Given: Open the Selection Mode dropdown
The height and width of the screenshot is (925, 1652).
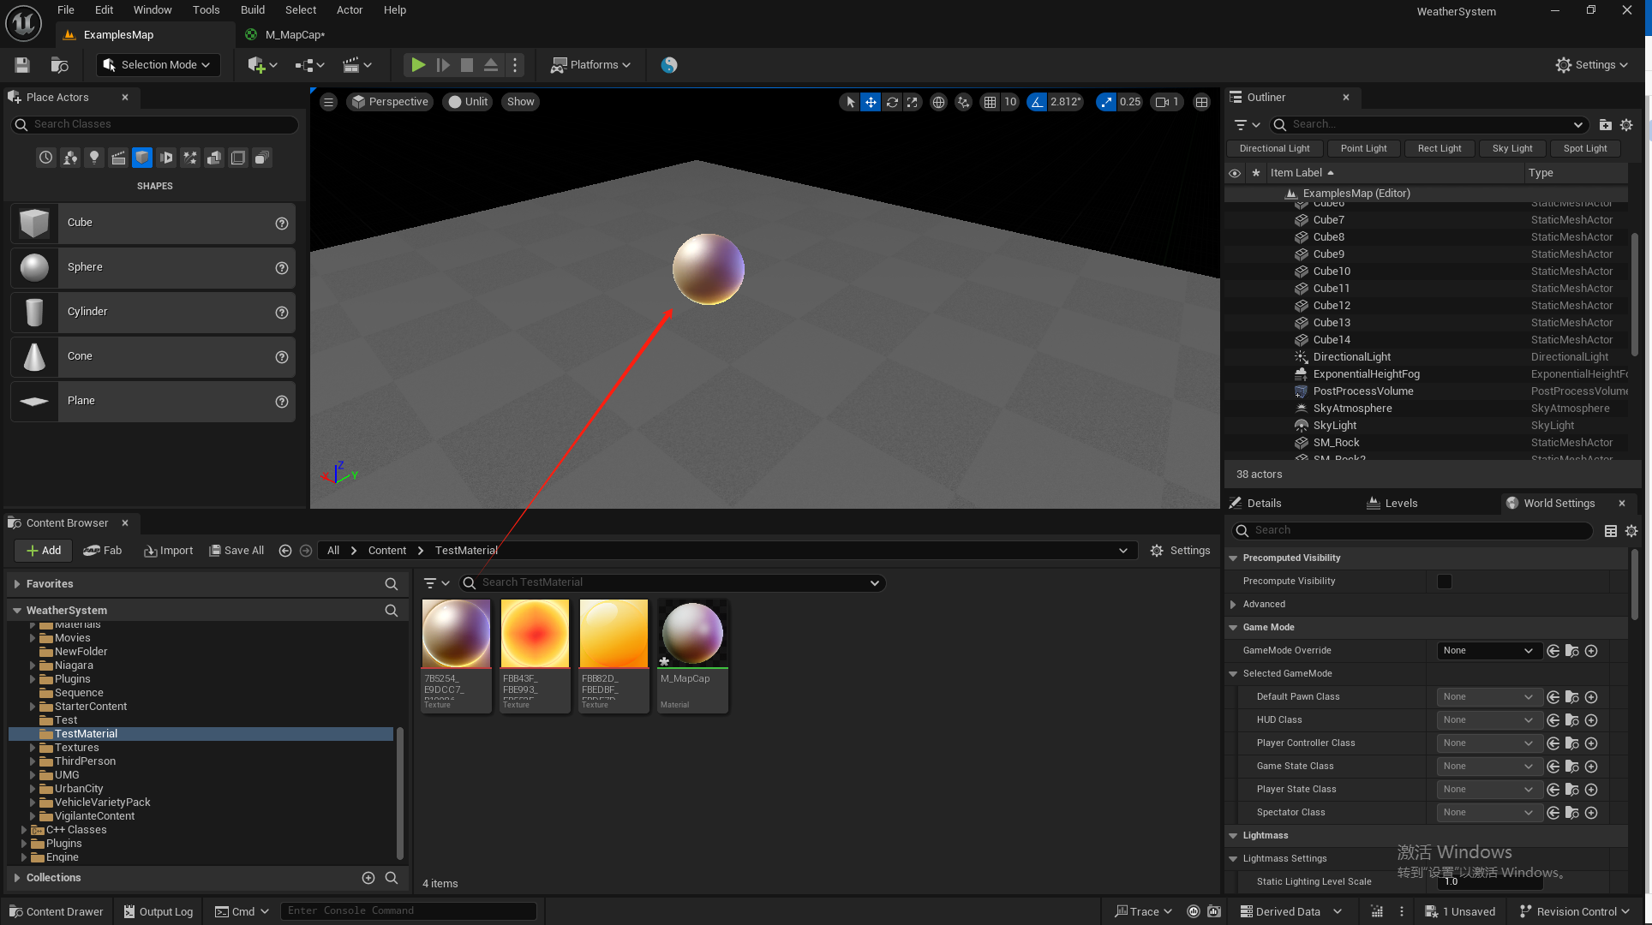Looking at the screenshot, I should [x=159, y=65].
